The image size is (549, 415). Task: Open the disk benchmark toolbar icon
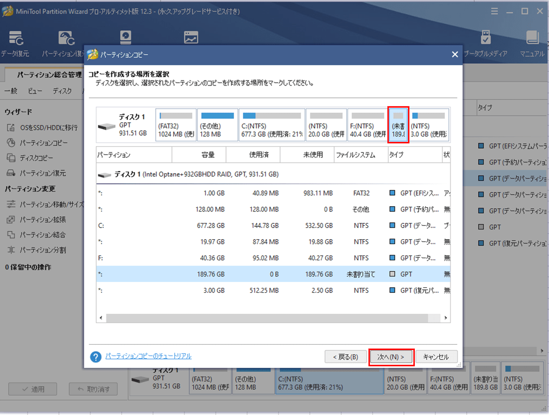(125, 37)
